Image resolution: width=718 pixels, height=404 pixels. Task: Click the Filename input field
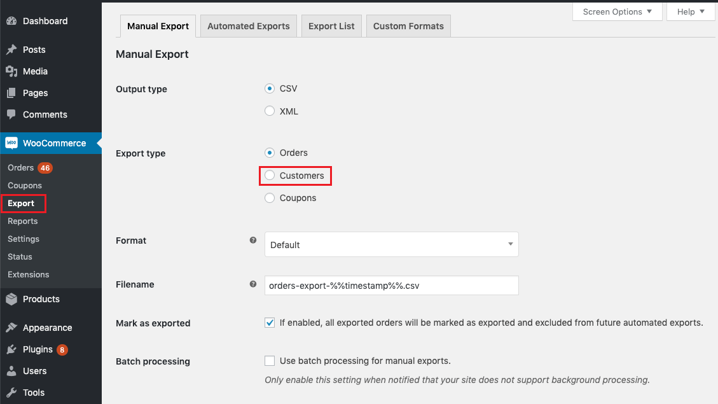point(392,286)
